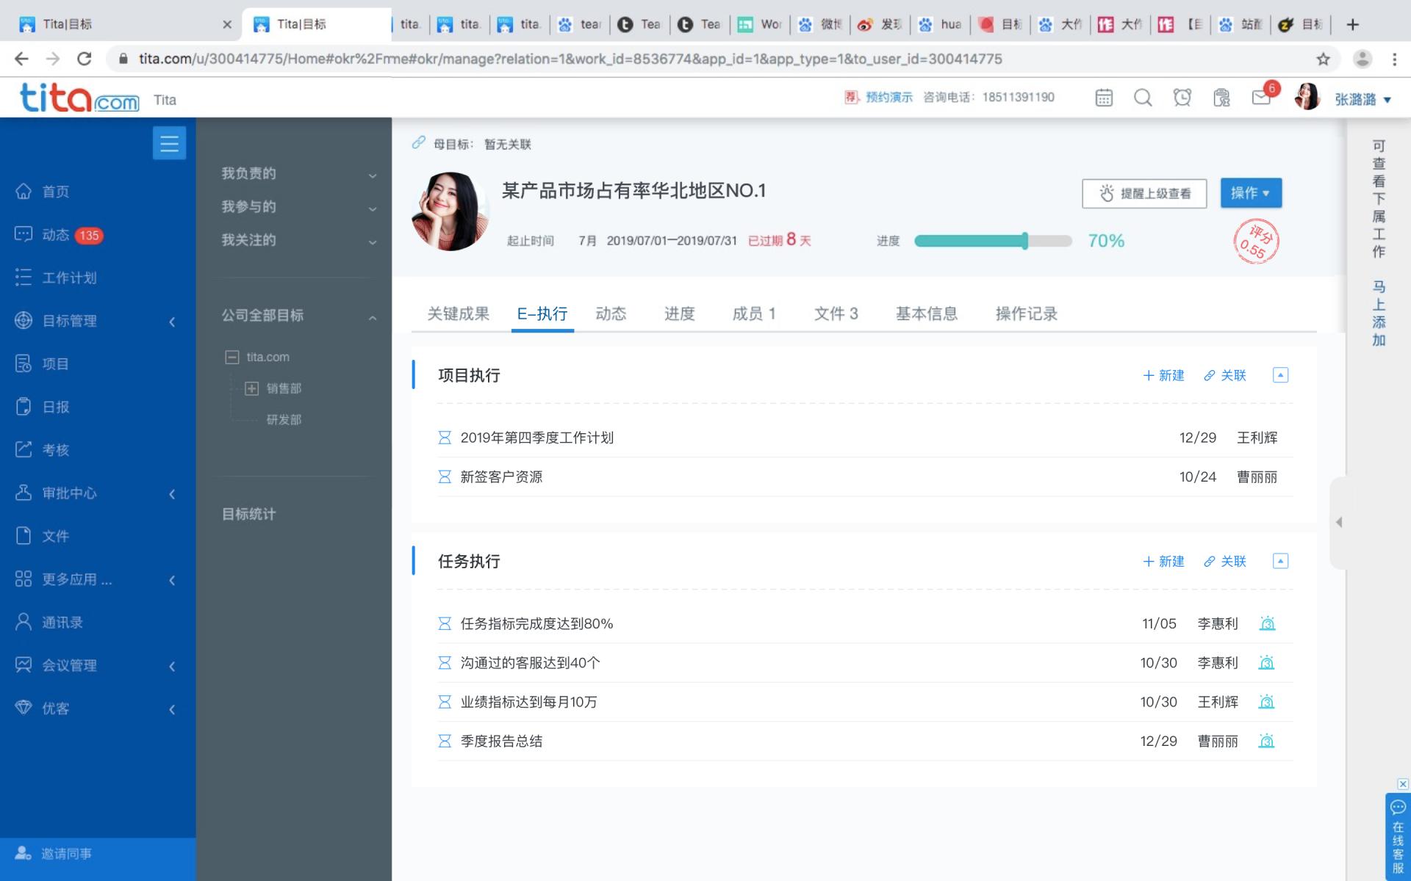Switch to the 关键成果 tab
The height and width of the screenshot is (881, 1411).
click(x=456, y=313)
